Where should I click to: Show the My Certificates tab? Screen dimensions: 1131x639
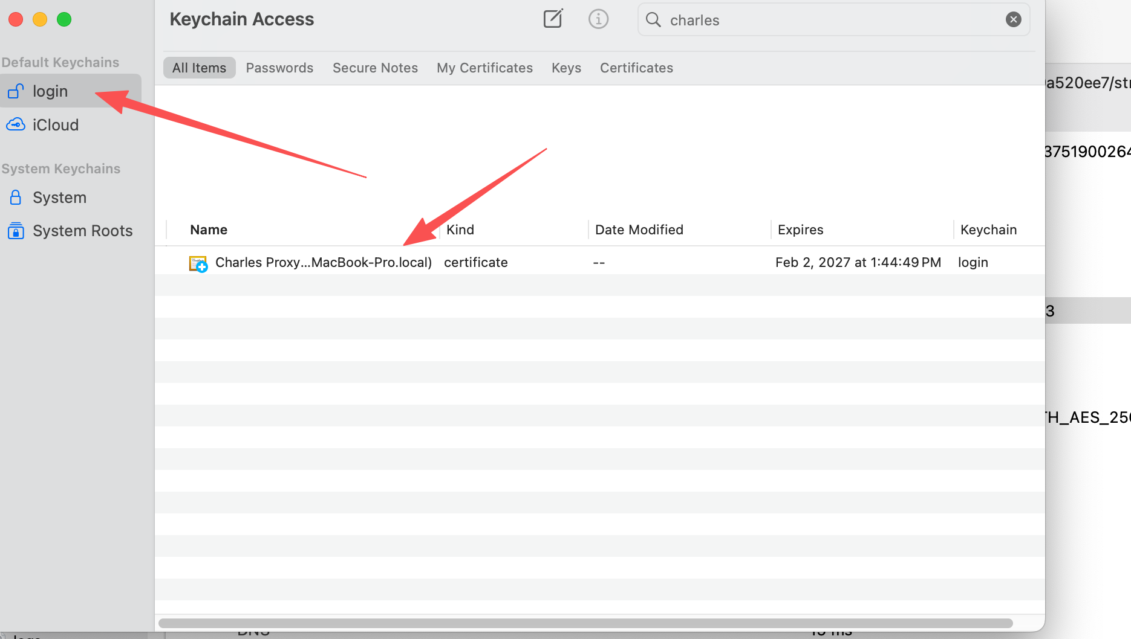pos(484,68)
